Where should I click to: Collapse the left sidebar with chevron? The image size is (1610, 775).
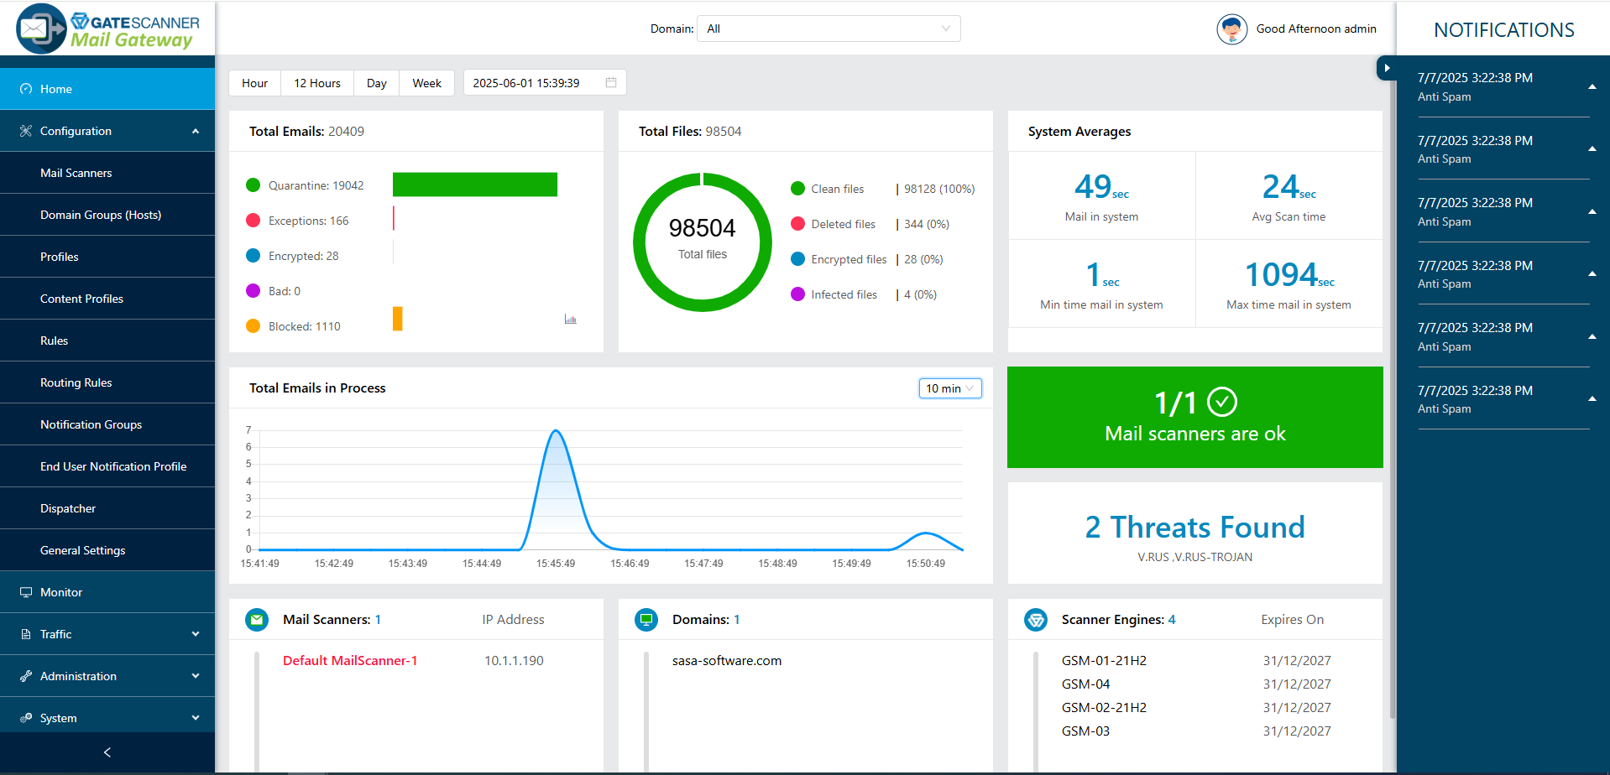pyautogui.click(x=107, y=752)
